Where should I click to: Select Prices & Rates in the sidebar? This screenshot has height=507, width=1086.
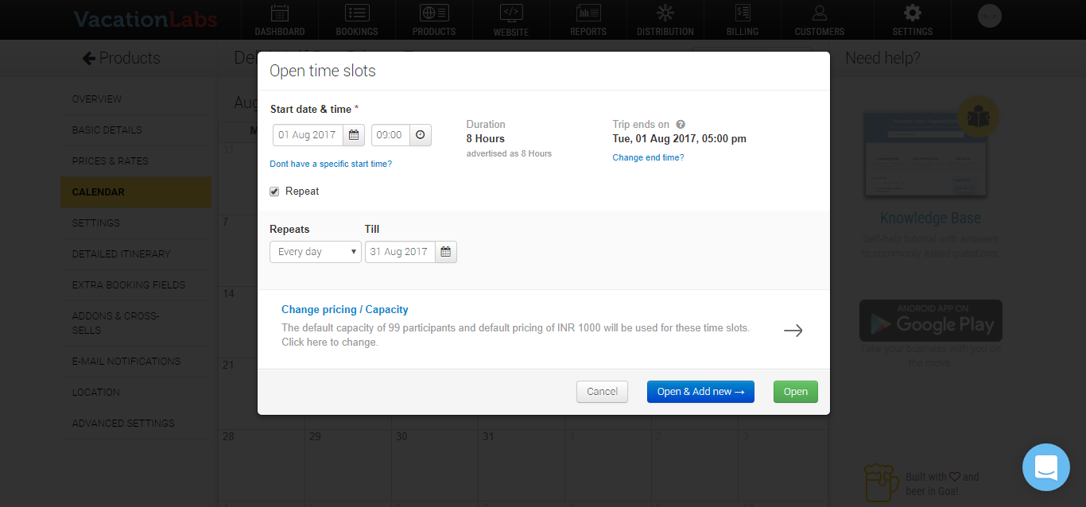coord(111,161)
